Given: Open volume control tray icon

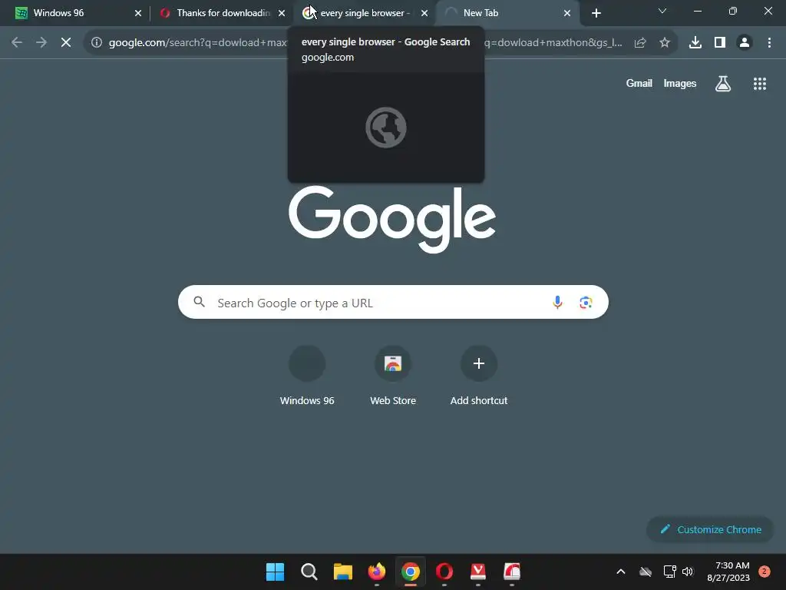Looking at the screenshot, I should coord(688,572).
